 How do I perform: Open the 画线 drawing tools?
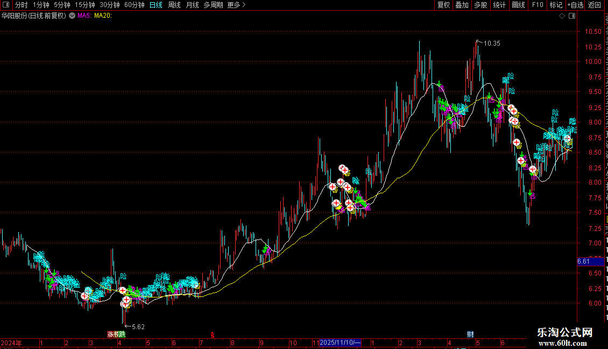coord(519,5)
